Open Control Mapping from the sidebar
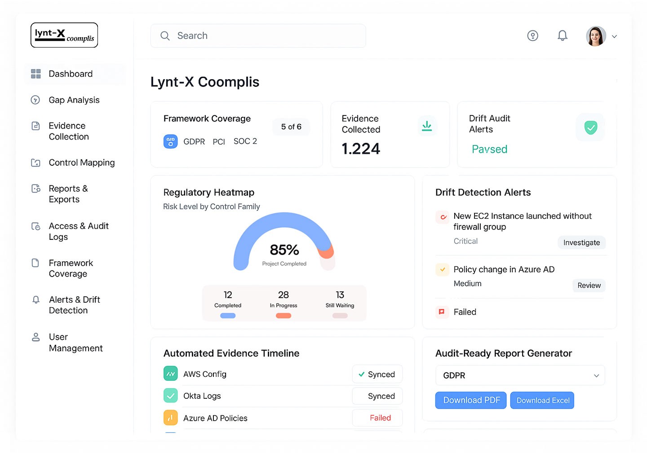Viewport: 647px width, 476px height. coord(36,163)
